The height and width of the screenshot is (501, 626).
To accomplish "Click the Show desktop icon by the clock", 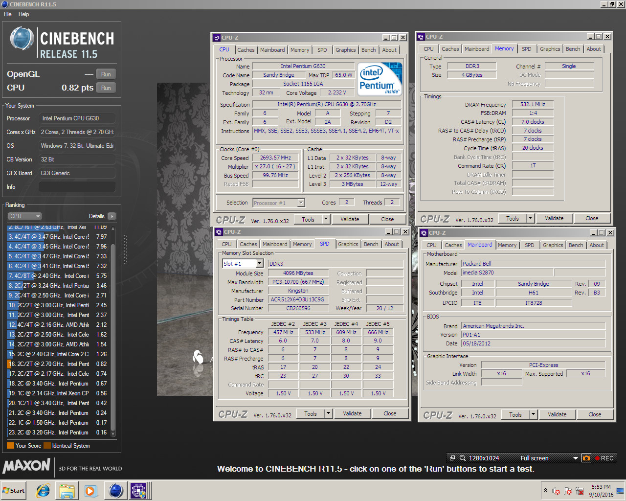I will tap(620, 491).
